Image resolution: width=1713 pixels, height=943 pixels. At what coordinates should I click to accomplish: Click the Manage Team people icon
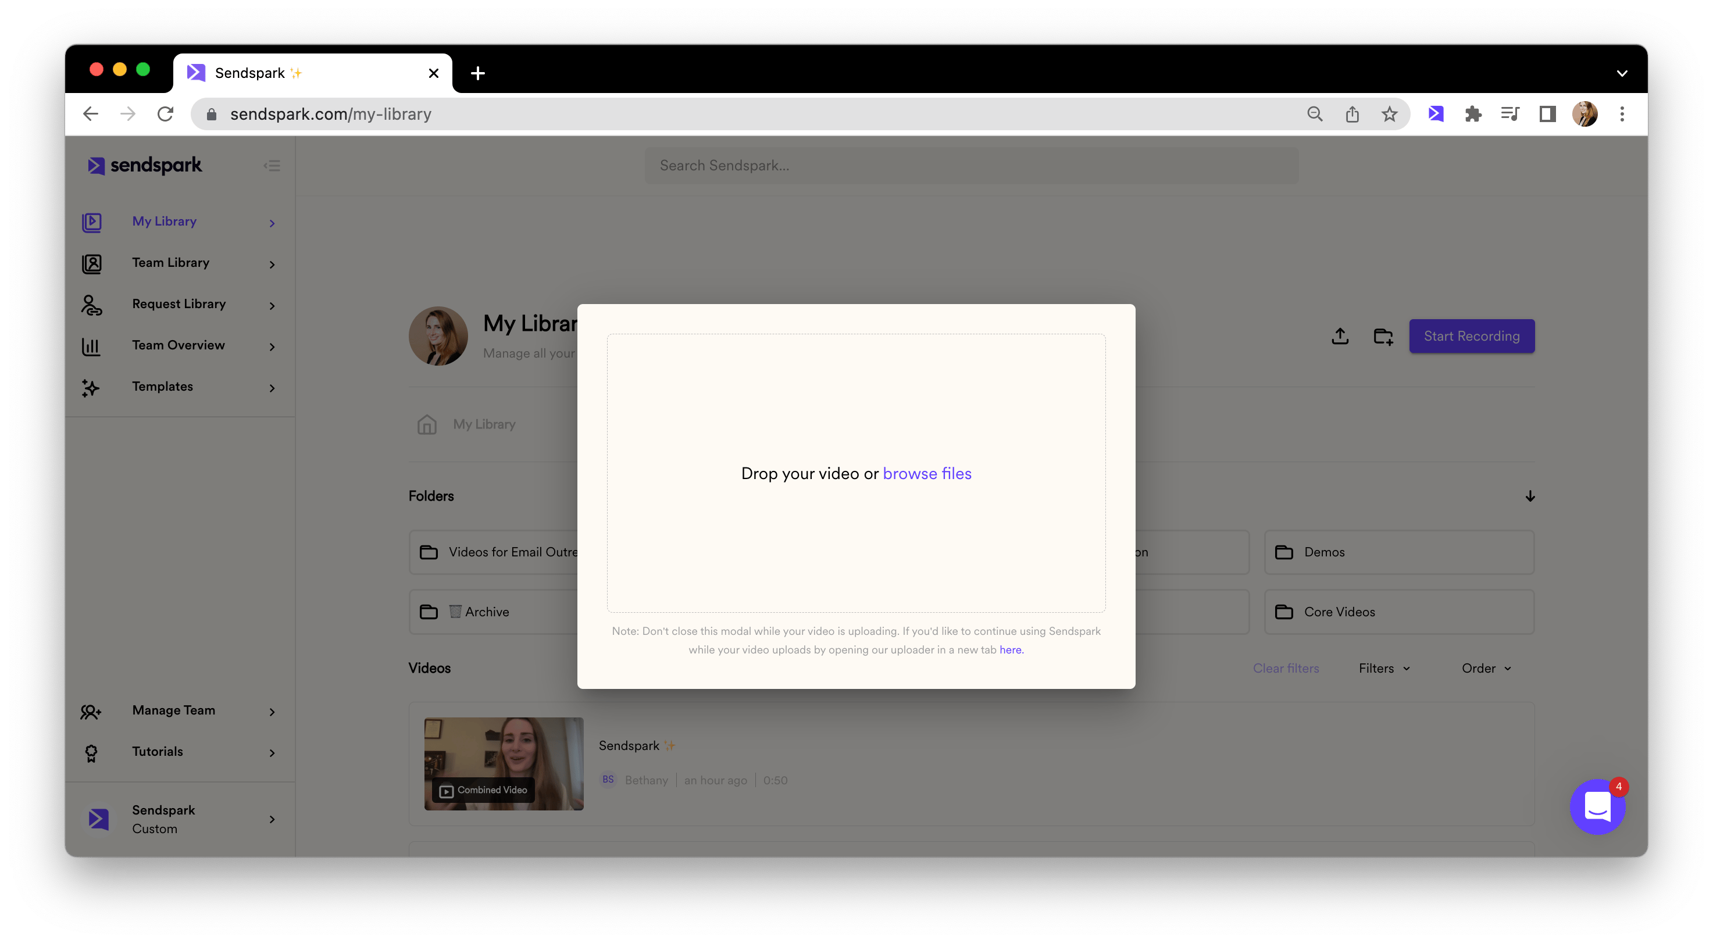[x=91, y=712]
